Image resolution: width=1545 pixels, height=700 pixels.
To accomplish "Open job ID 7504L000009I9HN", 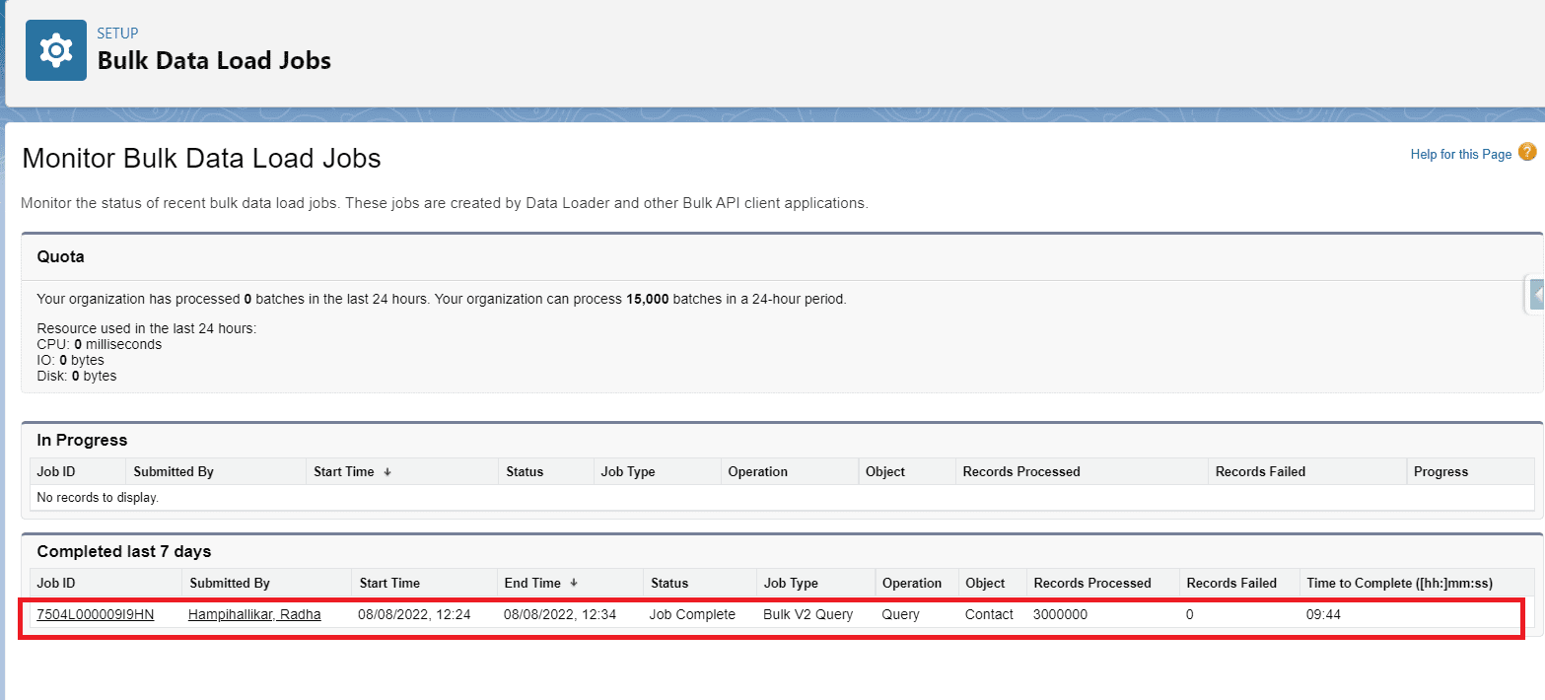I will pyautogui.click(x=95, y=614).
